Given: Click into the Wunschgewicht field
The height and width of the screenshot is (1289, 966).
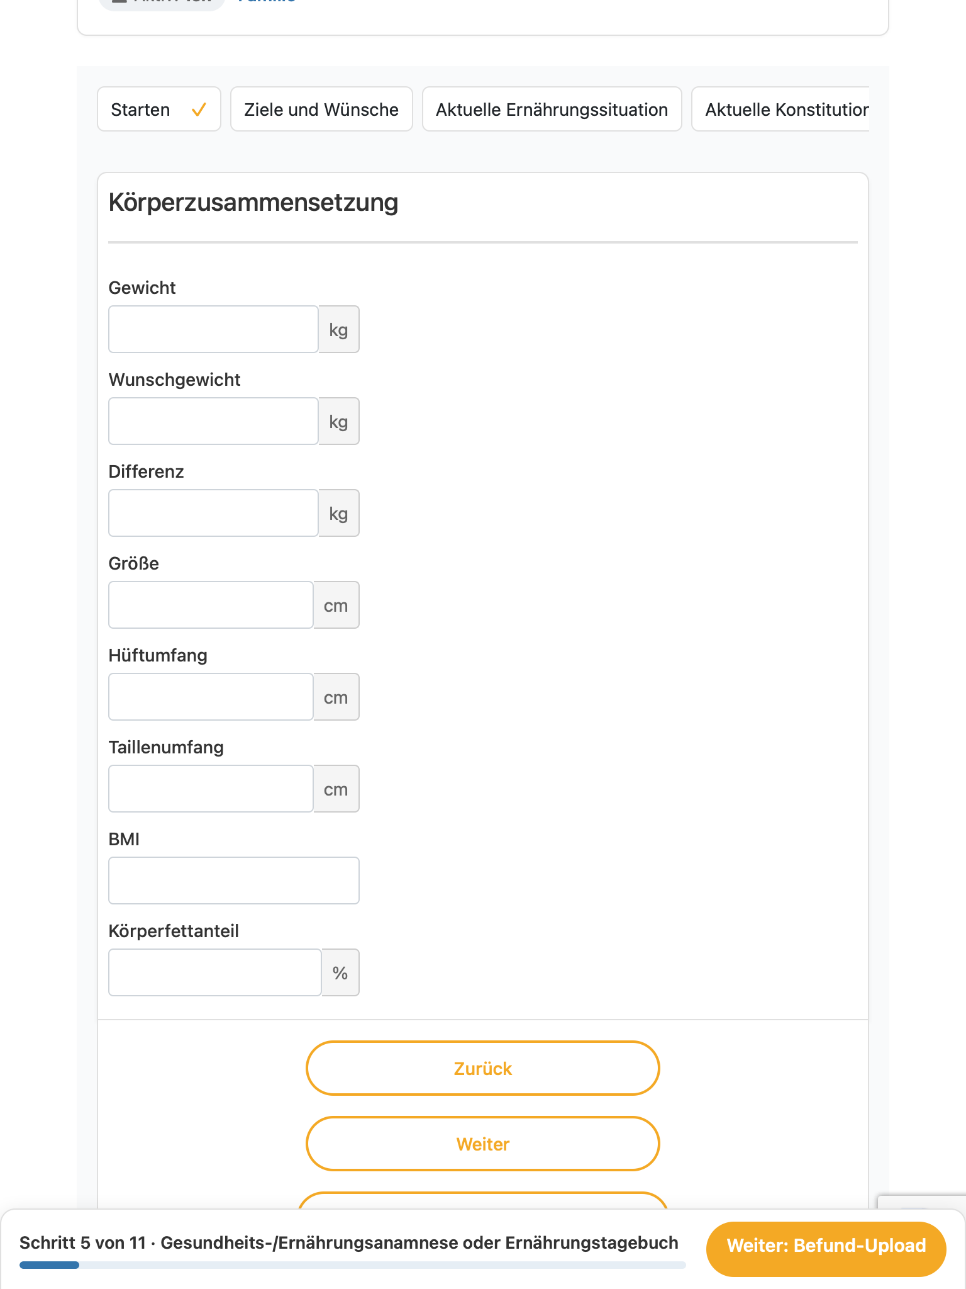Looking at the screenshot, I should tap(213, 421).
